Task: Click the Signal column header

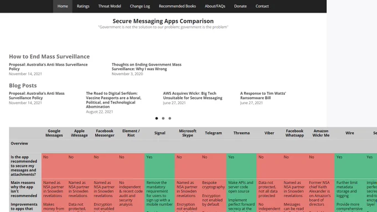Action: point(160,133)
